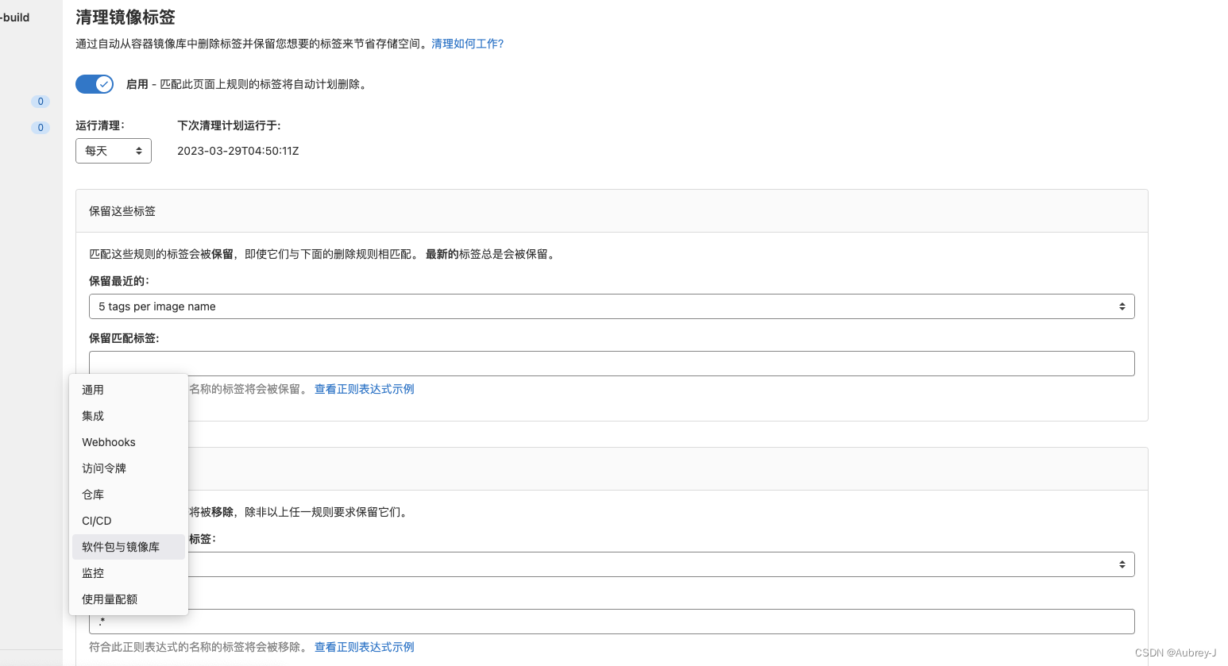Click the 保留匹配标签 input field
The height and width of the screenshot is (666, 1228).
click(x=612, y=363)
